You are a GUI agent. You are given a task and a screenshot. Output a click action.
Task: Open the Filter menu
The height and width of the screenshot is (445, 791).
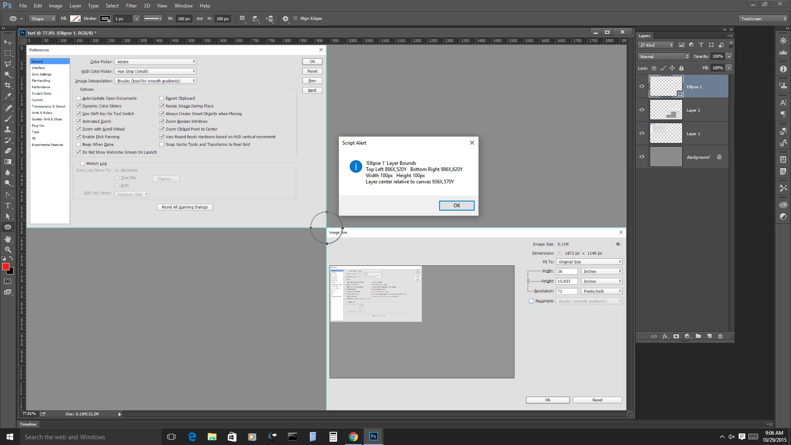131,6
